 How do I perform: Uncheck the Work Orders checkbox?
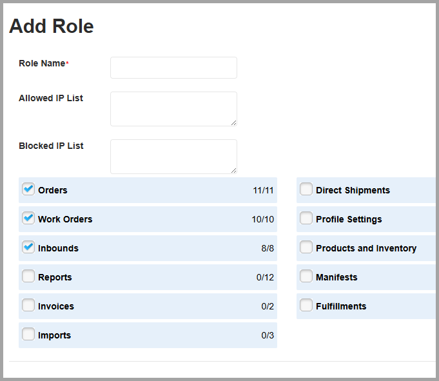tap(28, 219)
